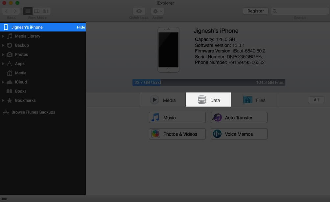The image size is (330, 202).
Task: Click the Media house icon in sidebar
Action: click(10, 73)
